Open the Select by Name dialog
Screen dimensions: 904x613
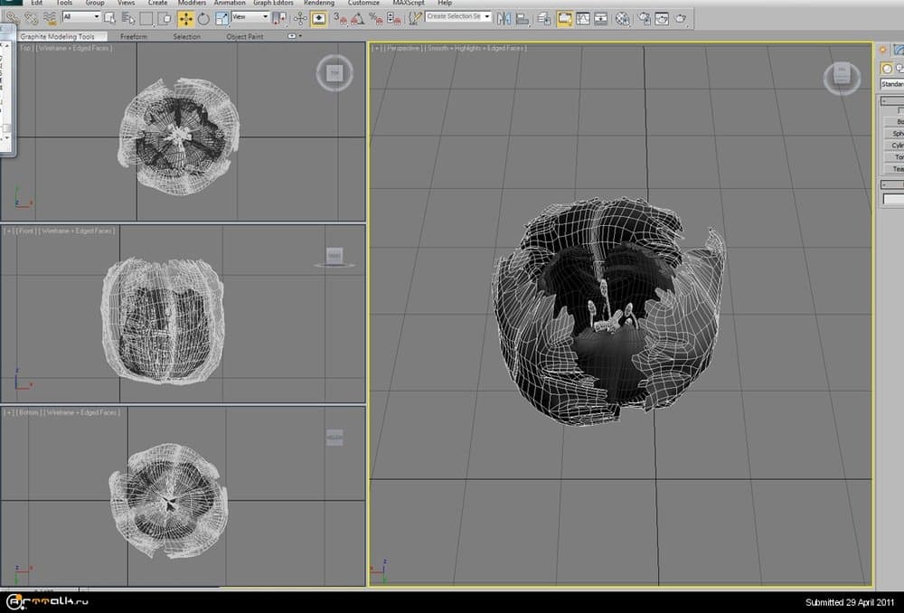(x=128, y=18)
